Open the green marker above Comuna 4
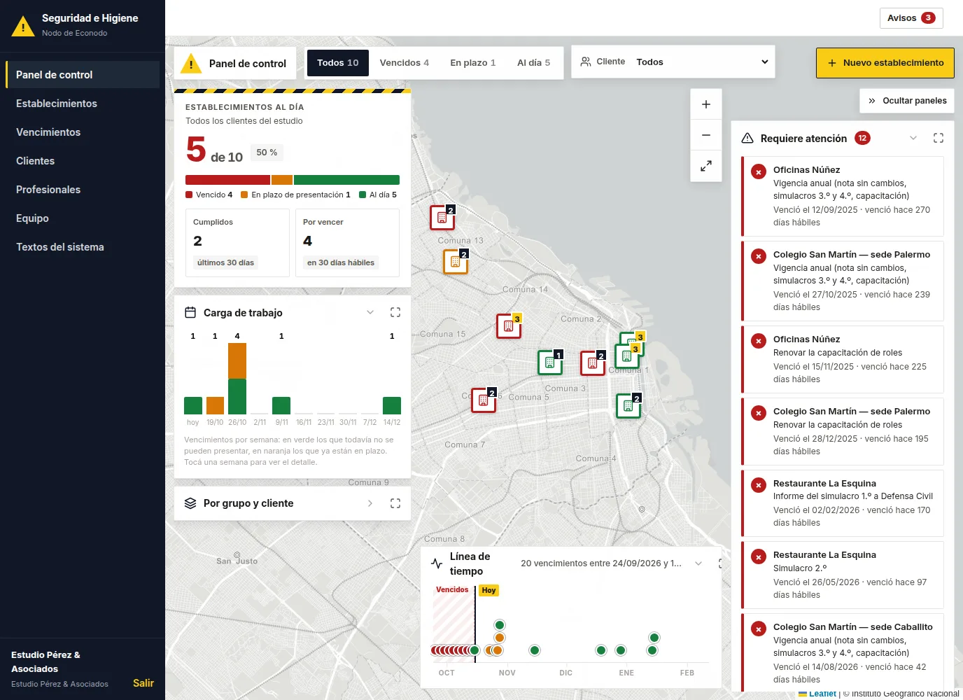The width and height of the screenshot is (963, 700). 628,405
